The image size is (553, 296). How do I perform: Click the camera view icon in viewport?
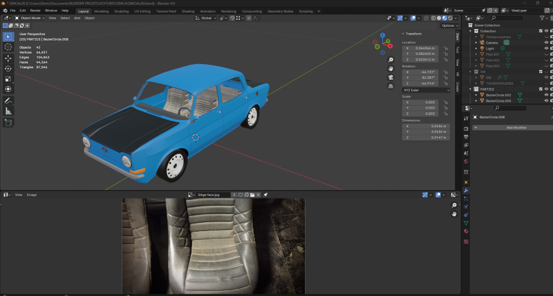point(391,77)
